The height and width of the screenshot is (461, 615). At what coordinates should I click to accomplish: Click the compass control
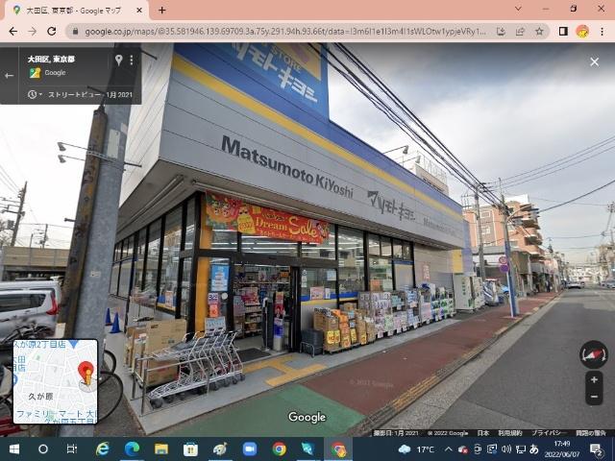click(594, 354)
